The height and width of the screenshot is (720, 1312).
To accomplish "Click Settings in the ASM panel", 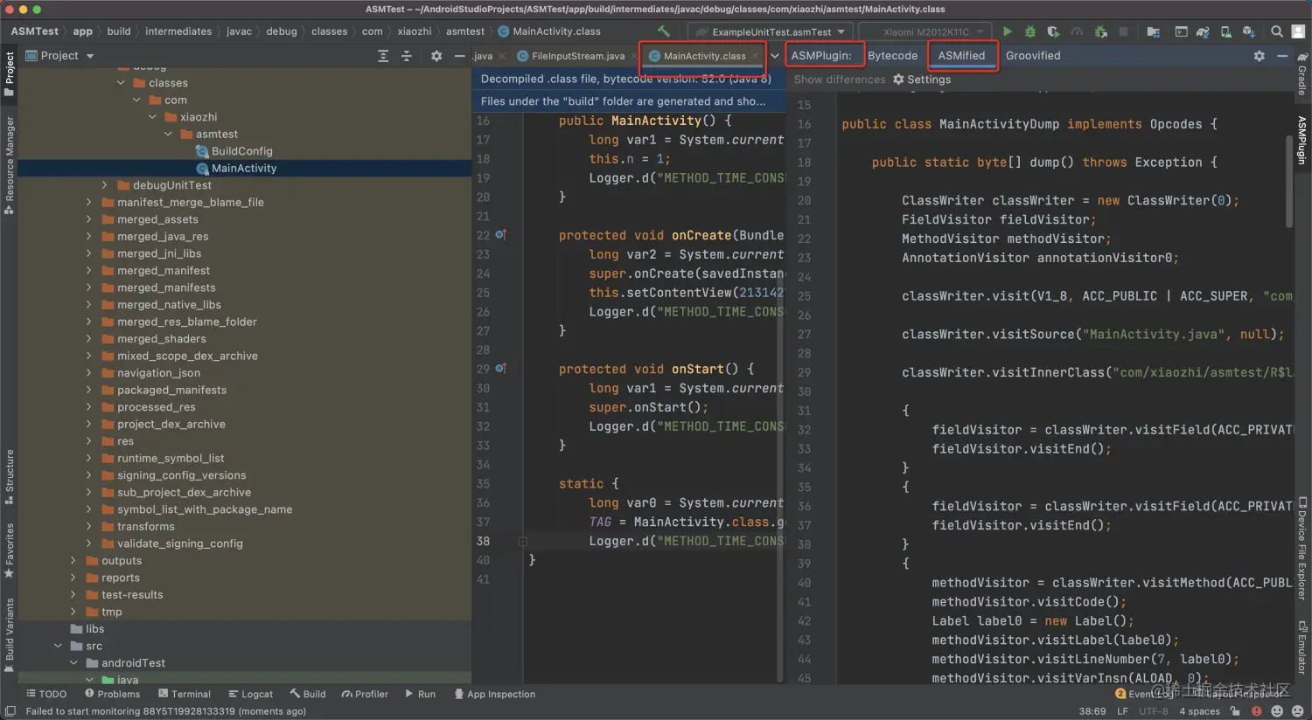I will coord(922,80).
